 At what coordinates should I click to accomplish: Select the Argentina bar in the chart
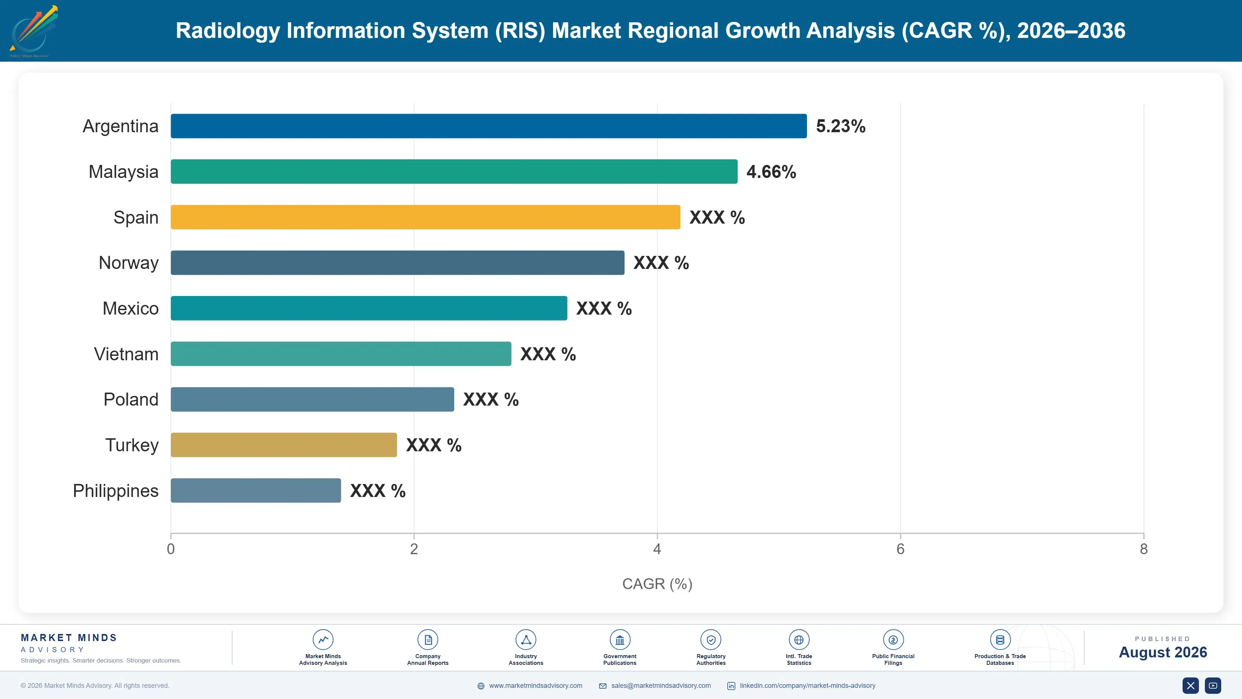tap(489, 126)
